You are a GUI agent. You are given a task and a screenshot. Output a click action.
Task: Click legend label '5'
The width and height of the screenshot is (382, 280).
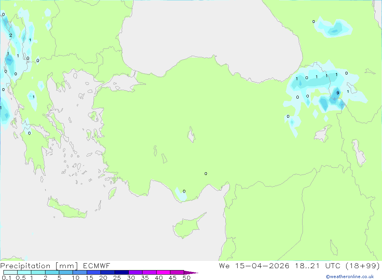59,278
